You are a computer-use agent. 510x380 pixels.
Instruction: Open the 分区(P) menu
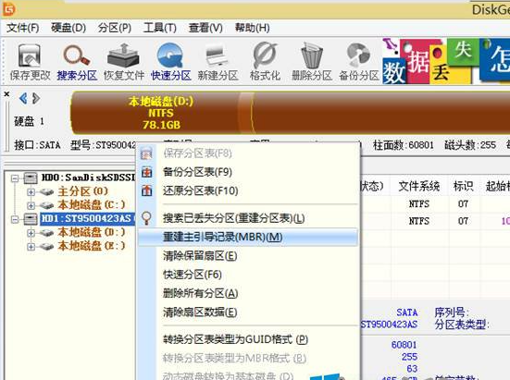coord(115,28)
